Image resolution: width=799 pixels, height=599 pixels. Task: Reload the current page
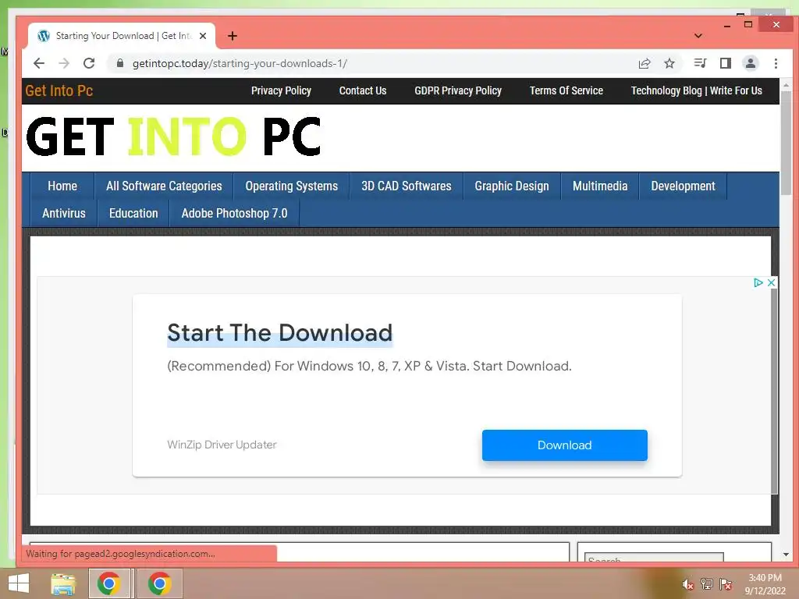89,63
